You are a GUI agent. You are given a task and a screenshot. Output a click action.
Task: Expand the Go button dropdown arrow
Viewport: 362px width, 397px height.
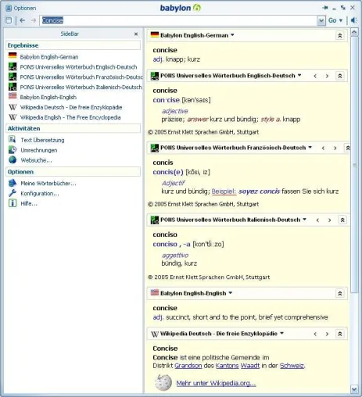[x=341, y=20]
